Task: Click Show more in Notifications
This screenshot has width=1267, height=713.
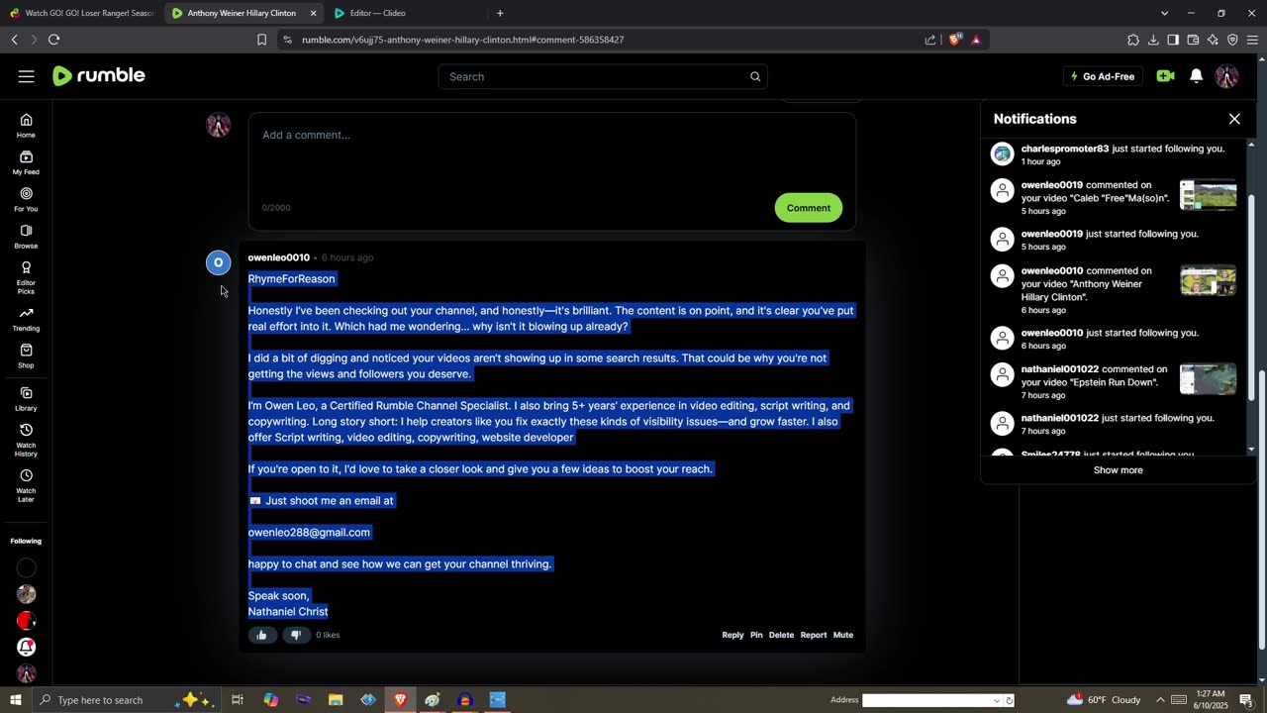Action: coord(1118,470)
